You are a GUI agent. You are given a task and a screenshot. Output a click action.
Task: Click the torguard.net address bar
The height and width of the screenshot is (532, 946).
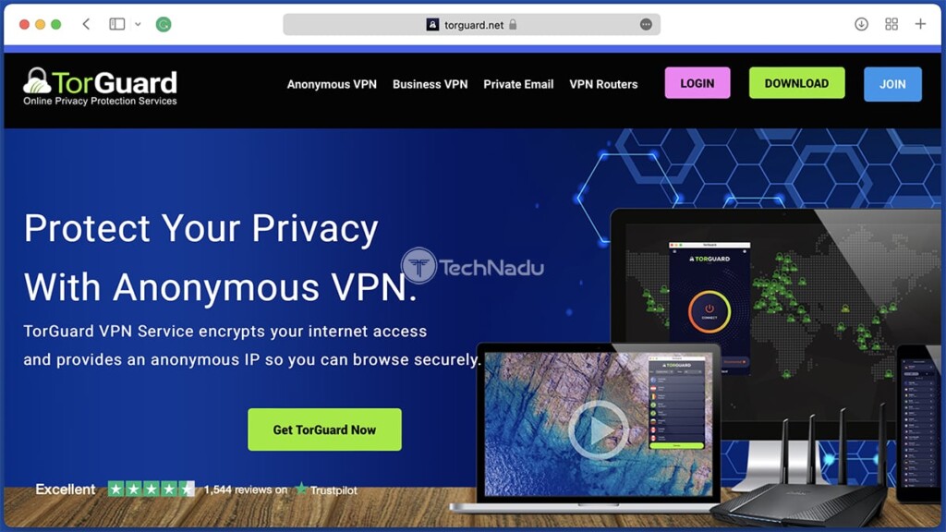471,25
